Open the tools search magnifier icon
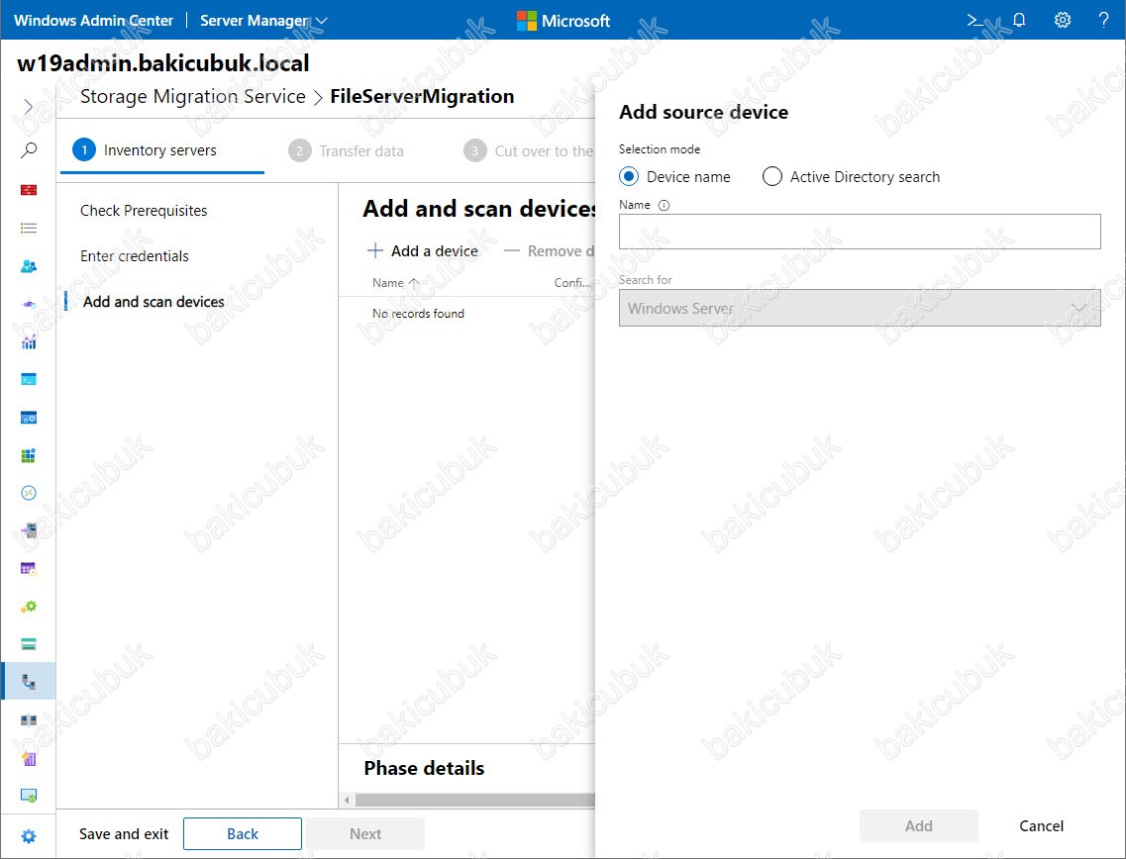The image size is (1126, 859). coord(29,150)
